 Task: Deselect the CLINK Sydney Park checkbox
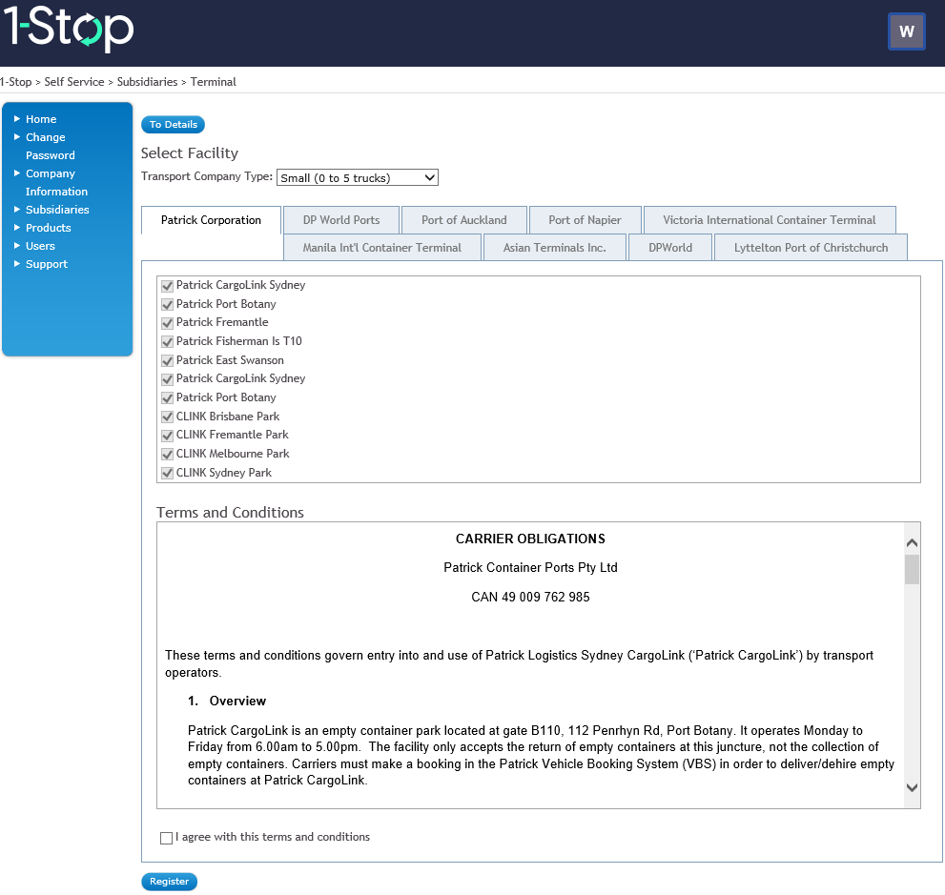point(168,474)
